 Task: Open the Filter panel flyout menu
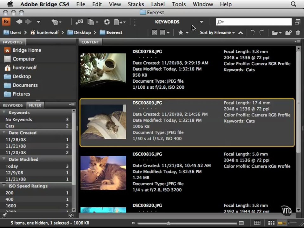coord(72,105)
